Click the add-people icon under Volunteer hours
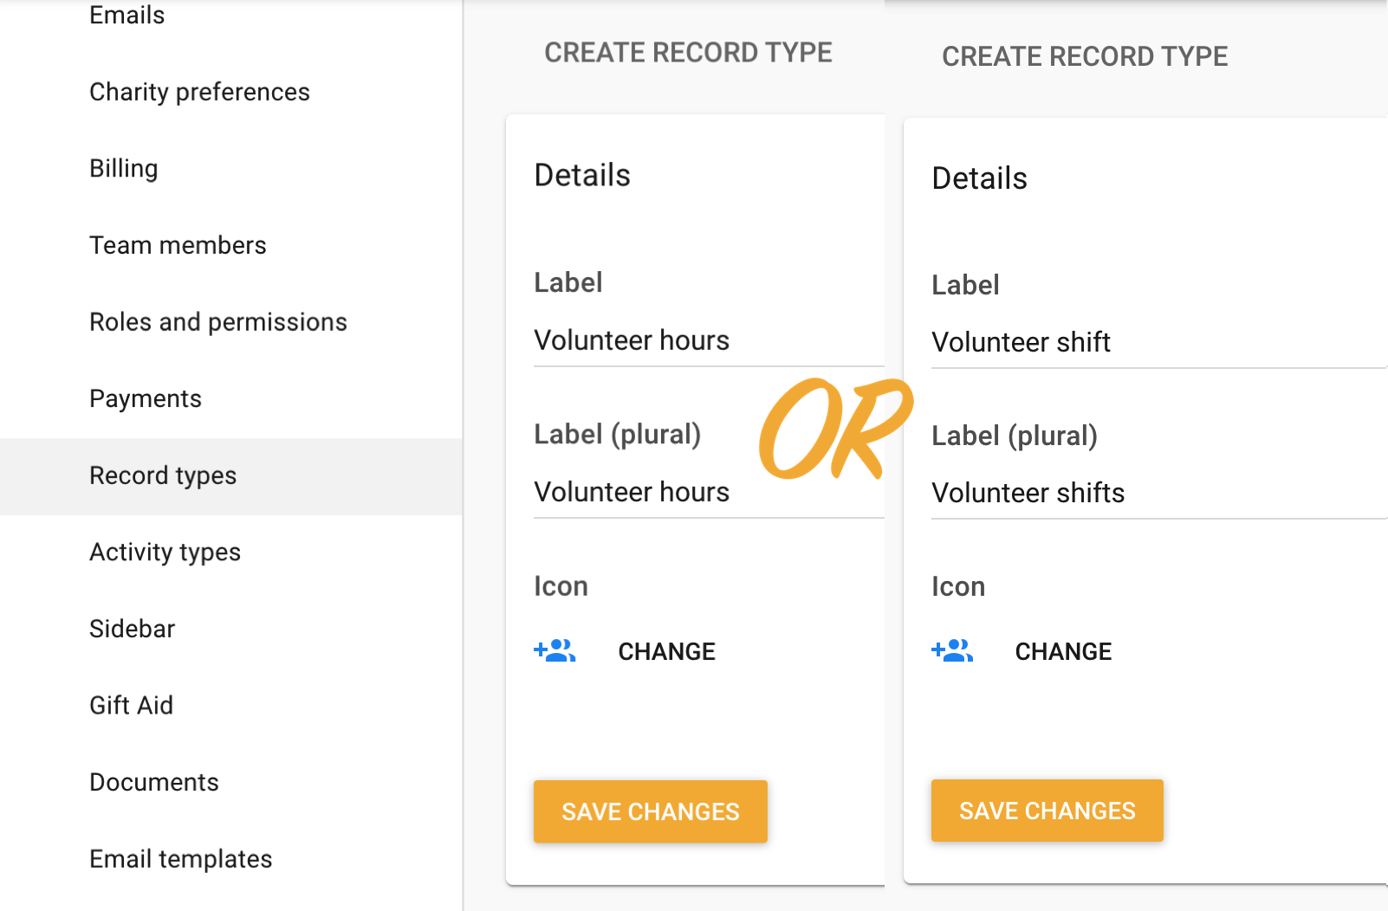The height and width of the screenshot is (911, 1388). [x=555, y=650]
